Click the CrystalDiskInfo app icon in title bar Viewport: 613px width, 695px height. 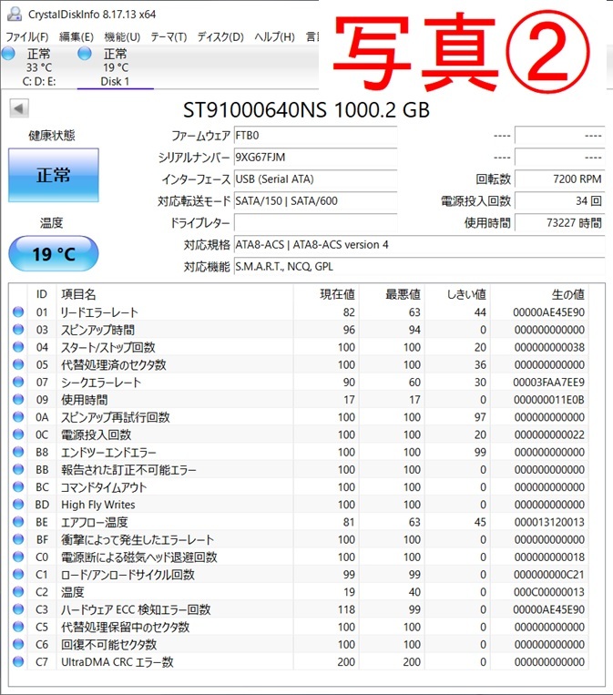[14, 14]
